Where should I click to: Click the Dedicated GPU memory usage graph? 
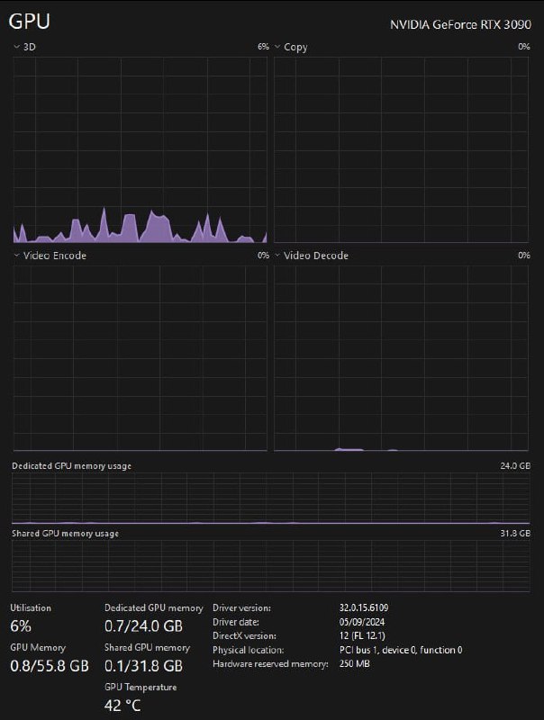(271, 499)
